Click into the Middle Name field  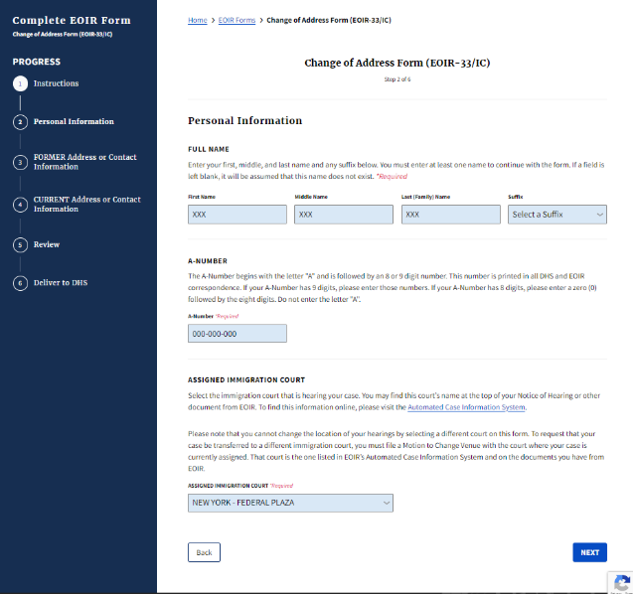[344, 215]
